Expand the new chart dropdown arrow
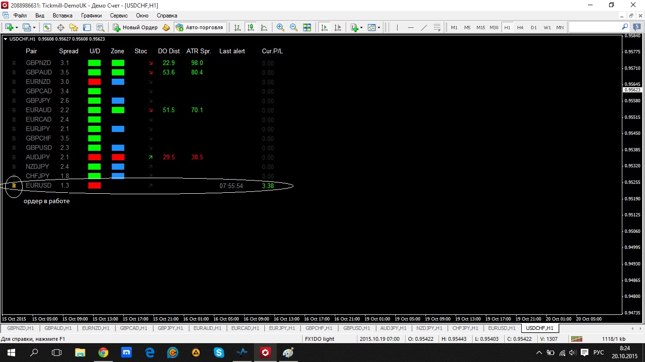 tap(17, 27)
